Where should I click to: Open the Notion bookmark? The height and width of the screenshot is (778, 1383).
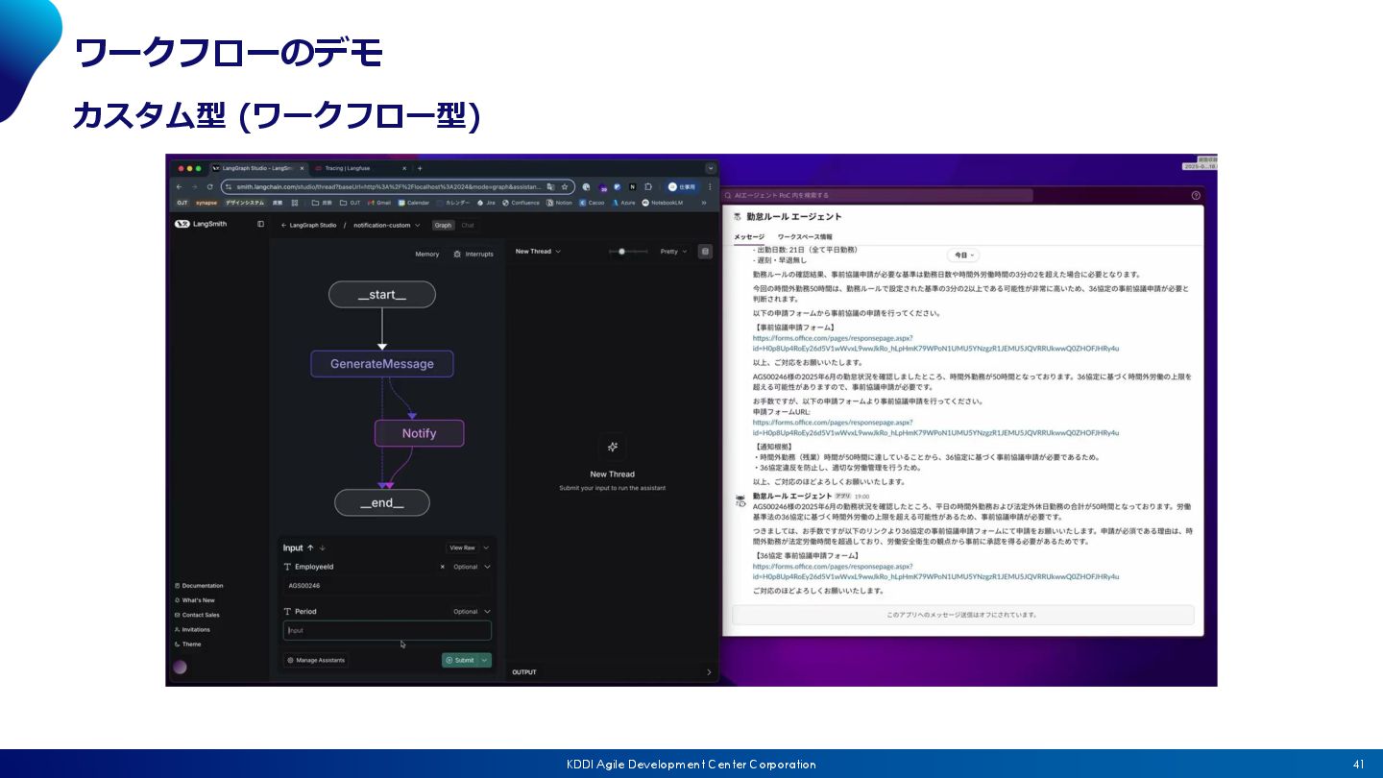pyautogui.click(x=559, y=203)
